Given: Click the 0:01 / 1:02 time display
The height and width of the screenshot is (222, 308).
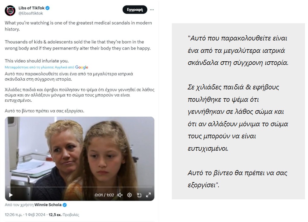Looking at the screenshot, I should [x=104, y=195].
